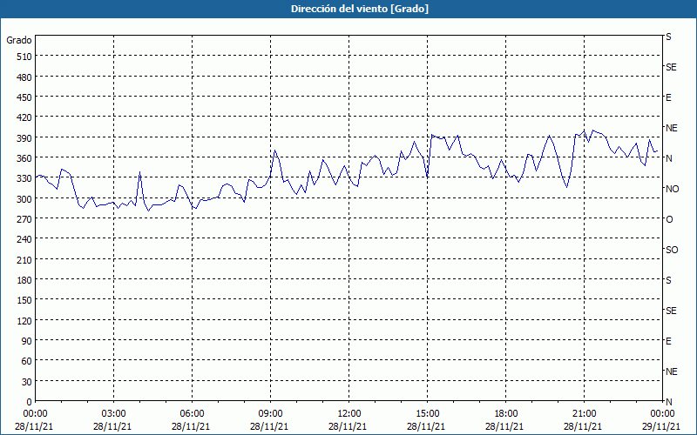Select the 'SE' compass label level with 150

tap(671, 311)
